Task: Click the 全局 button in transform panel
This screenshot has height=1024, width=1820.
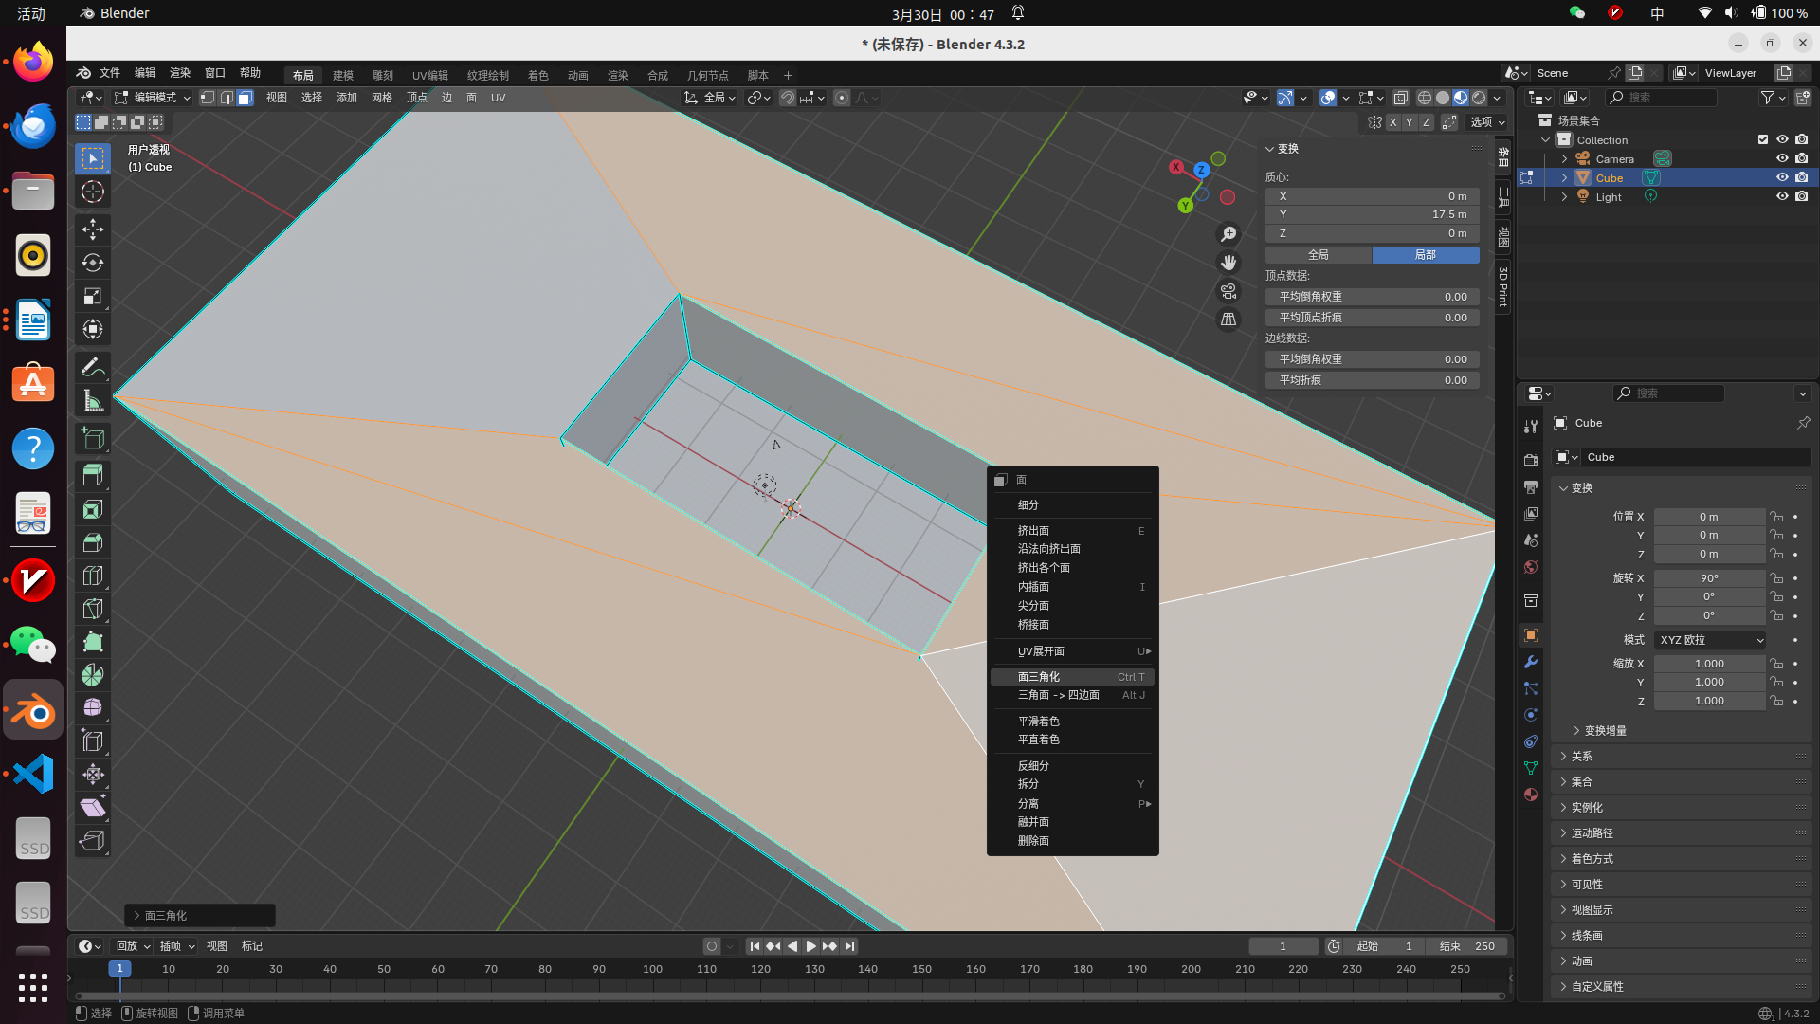Action: (x=1318, y=255)
